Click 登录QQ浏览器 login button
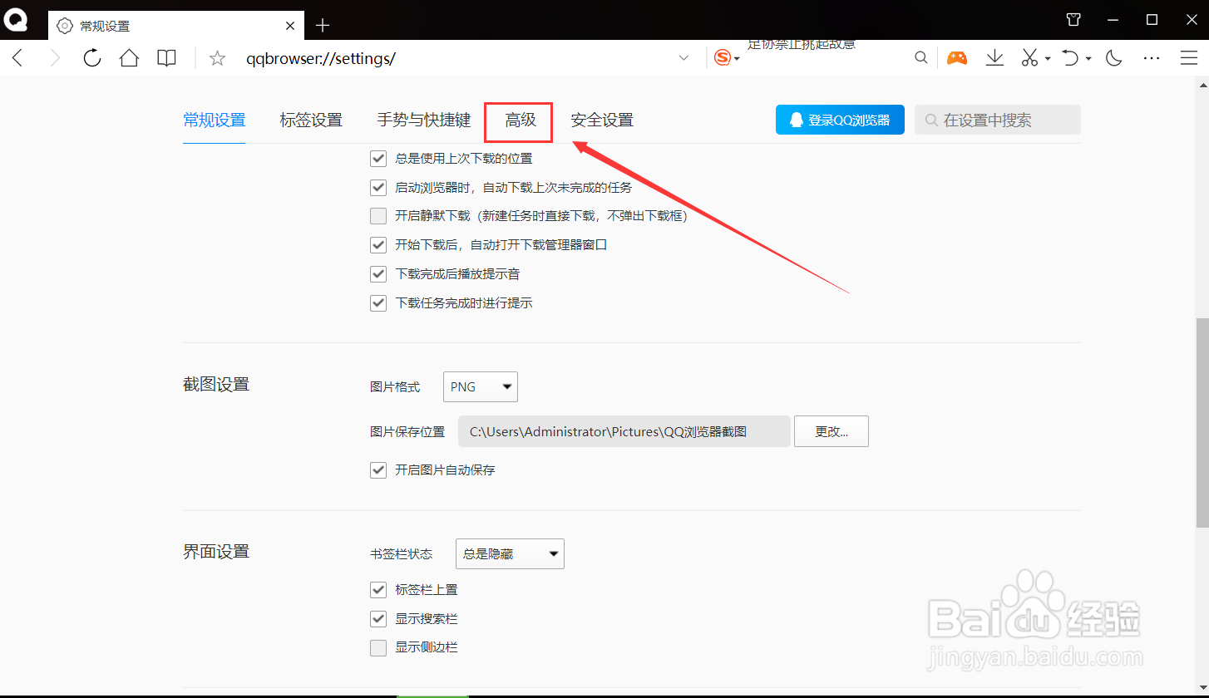Screen dimensions: 1209x698 [840, 120]
